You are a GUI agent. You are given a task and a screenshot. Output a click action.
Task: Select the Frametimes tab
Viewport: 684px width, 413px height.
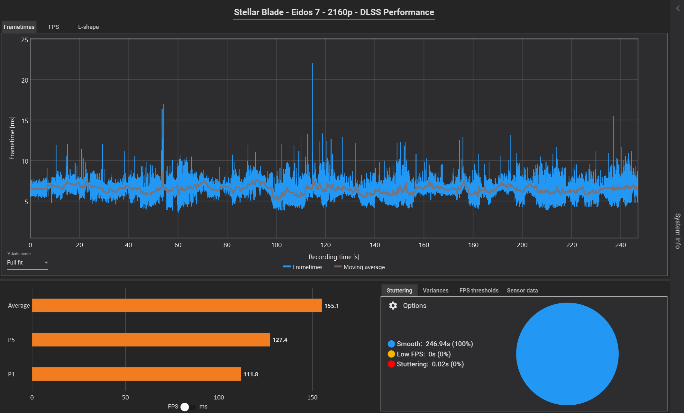click(19, 27)
